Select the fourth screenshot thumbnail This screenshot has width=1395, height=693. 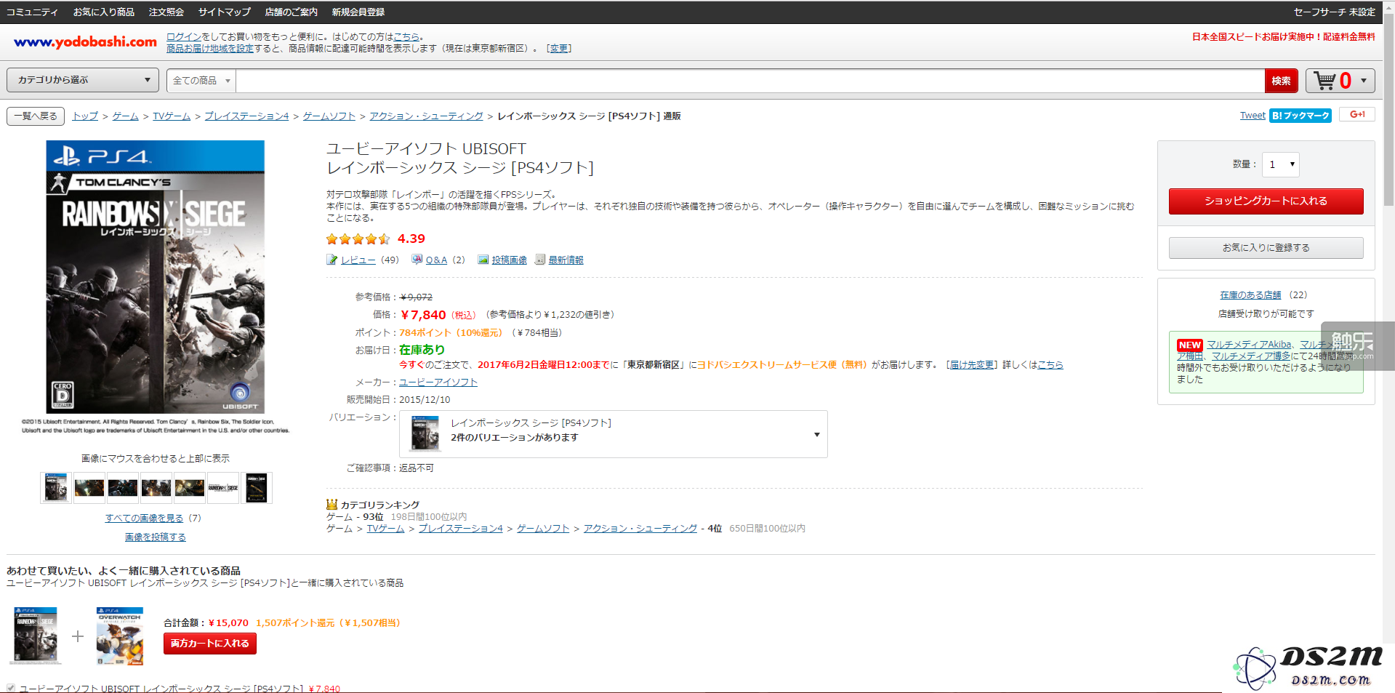tap(156, 488)
